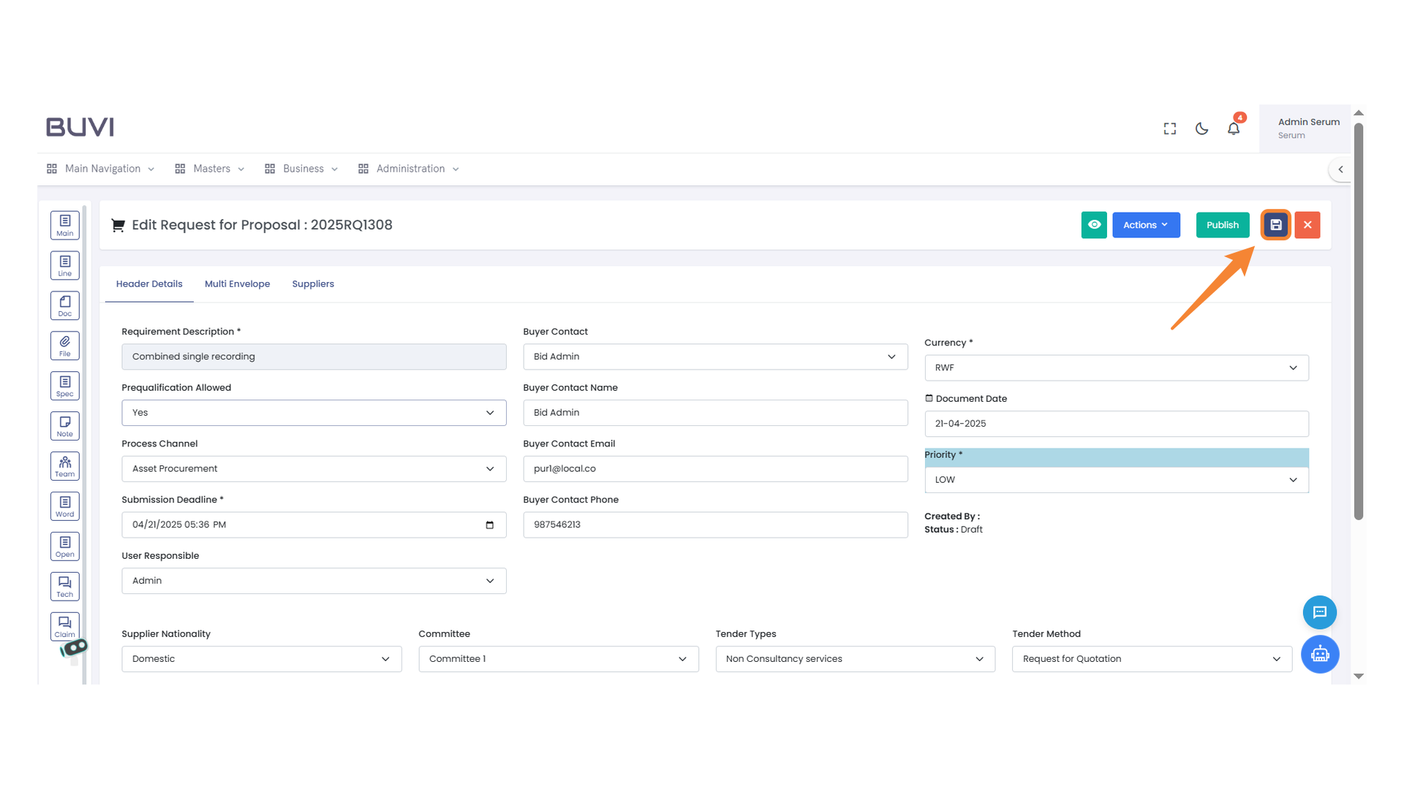Click the green eye preview button
This screenshot has width=1404, height=789.
tap(1094, 225)
